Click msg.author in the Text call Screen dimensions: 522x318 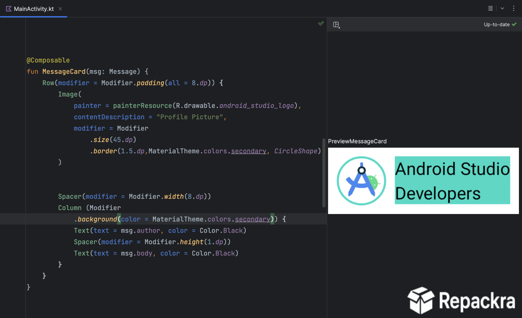coord(140,231)
